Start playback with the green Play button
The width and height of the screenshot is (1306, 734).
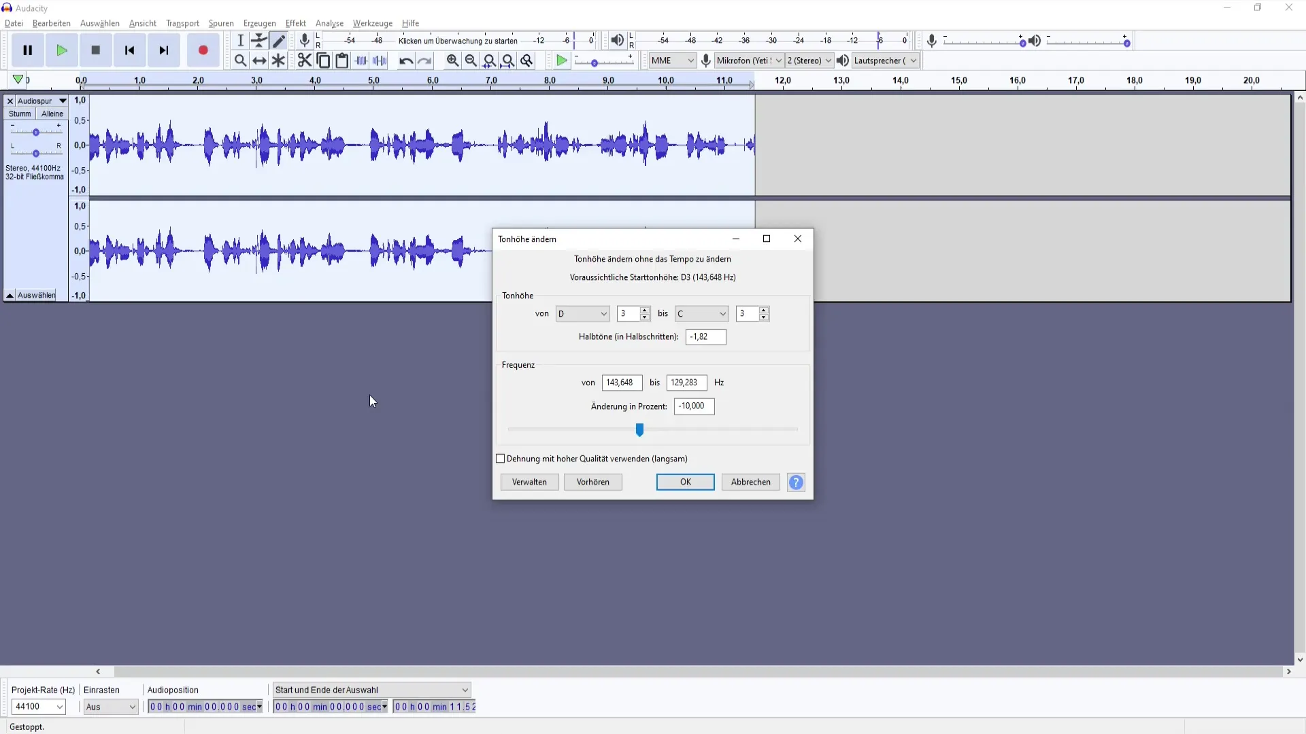tap(62, 50)
